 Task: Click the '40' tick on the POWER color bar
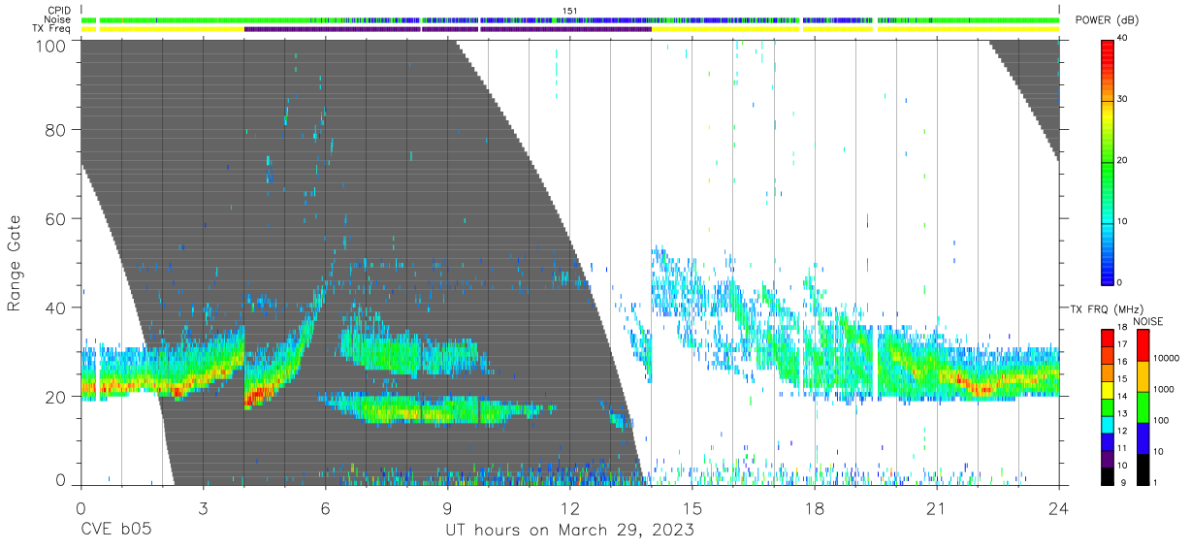click(1122, 39)
